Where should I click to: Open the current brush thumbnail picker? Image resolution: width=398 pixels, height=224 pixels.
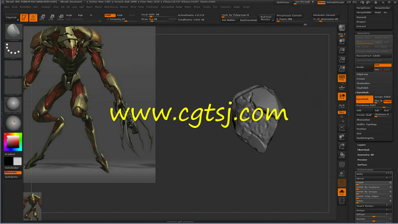pyautogui.click(x=13, y=32)
